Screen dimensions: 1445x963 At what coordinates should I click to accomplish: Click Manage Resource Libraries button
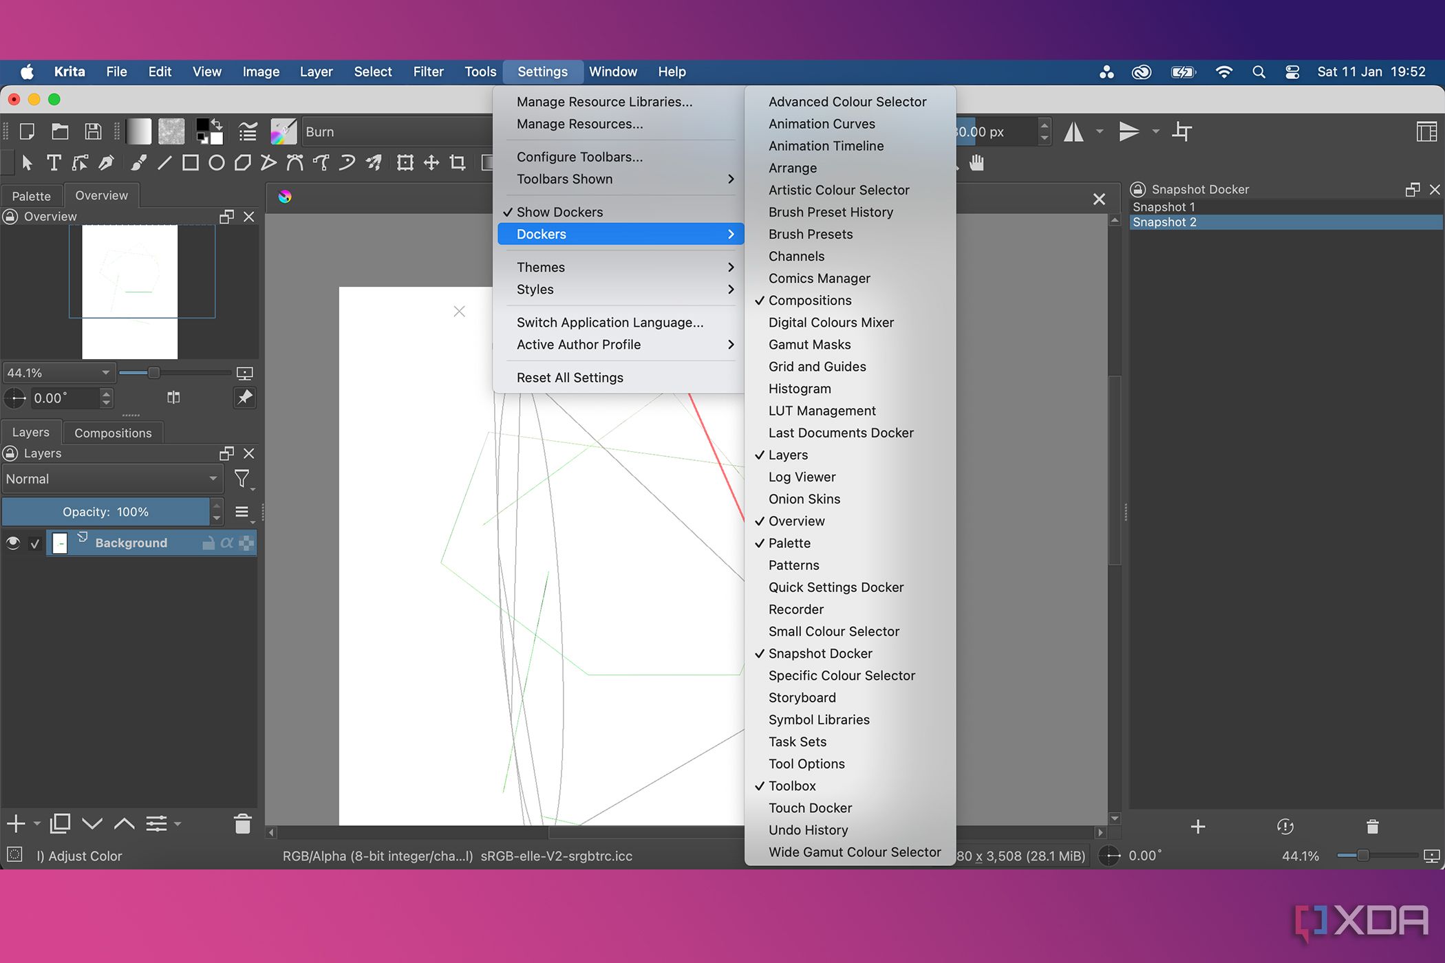pos(604,101)
